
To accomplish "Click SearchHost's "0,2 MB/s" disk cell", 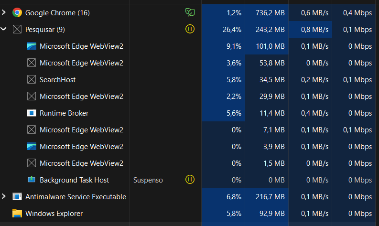I will coord(310,79).
